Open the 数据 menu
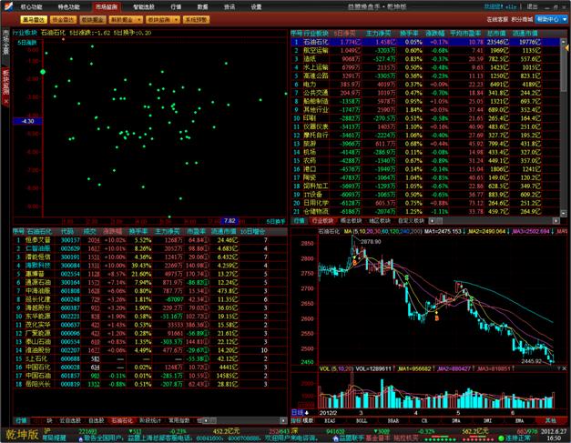571x443 pixels. tap(202, 7)
